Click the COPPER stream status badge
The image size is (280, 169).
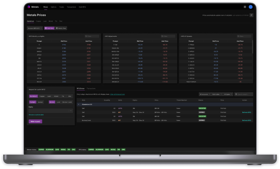[41, 149]
